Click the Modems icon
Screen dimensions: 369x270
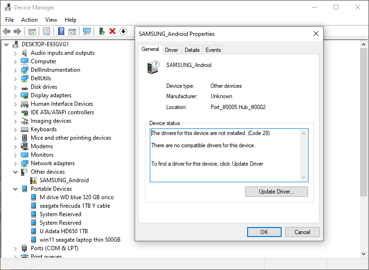[x=25, y=146]
